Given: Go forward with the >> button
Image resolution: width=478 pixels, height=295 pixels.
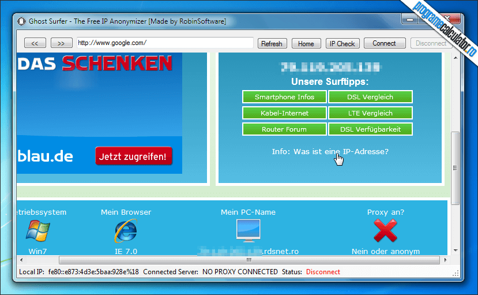Looking at the screenshot, I should (62, 43).
